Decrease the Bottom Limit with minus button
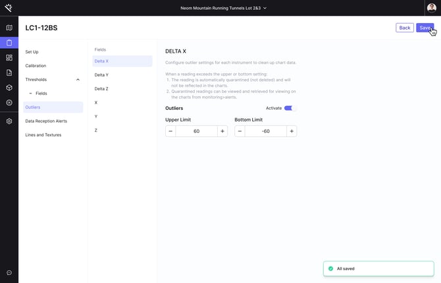 [x=240, y=131]
